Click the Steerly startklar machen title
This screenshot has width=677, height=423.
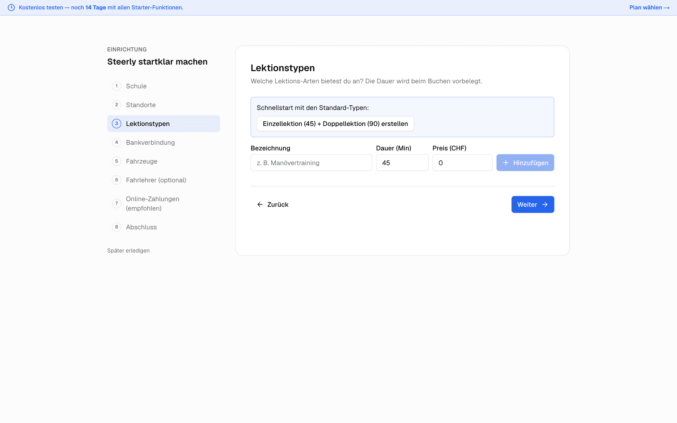pyautogui.click(x=157, y=62)
